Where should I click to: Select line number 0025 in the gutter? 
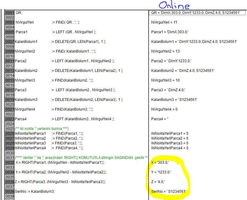coord(10,129)
